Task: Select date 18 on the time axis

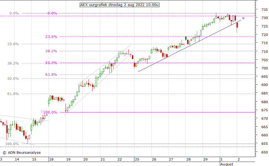Action: [x=51, y=159]
